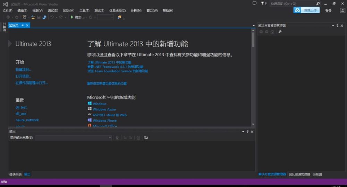Screen dimensions: 347x187
Task: Click the Baidu cloud upload icon
Action: coord(297,10)
